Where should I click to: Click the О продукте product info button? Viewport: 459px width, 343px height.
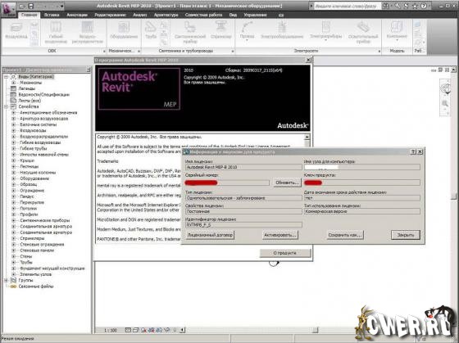click(285, 253)
